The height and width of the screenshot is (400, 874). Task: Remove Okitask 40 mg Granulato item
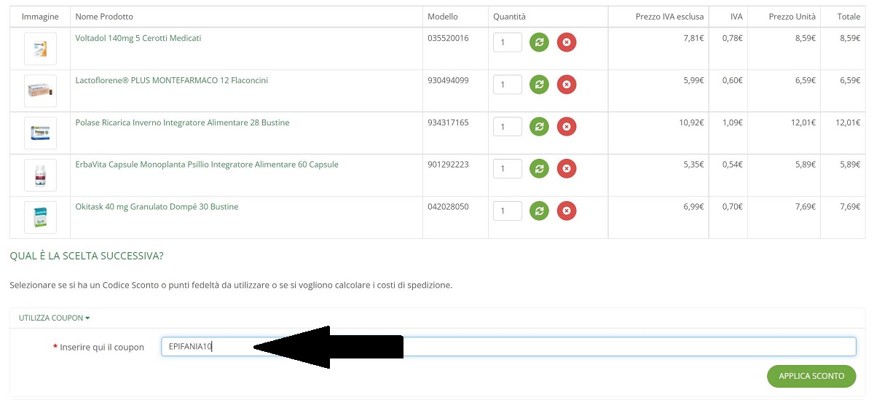[x=567, y=211]
